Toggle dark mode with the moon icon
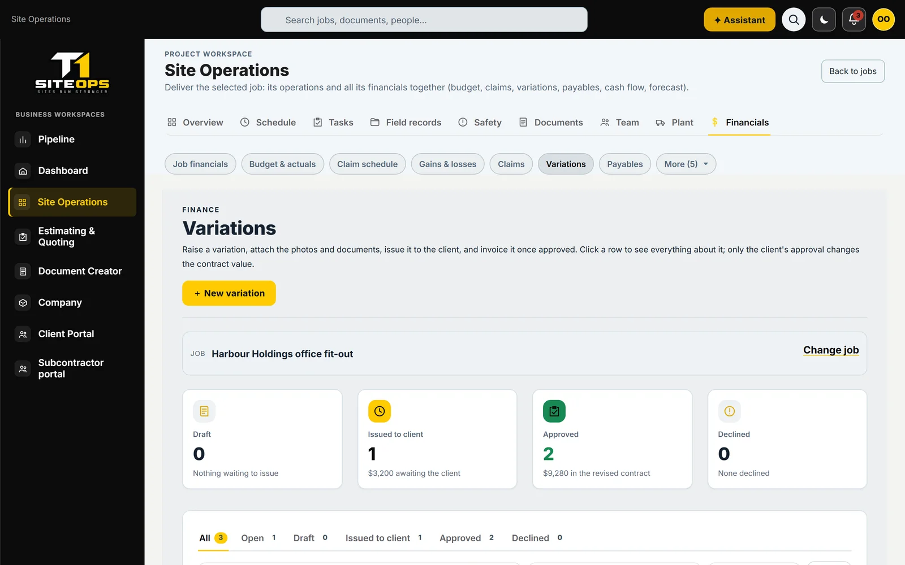This screenshot has width=905, height=565. click(824, 20)
